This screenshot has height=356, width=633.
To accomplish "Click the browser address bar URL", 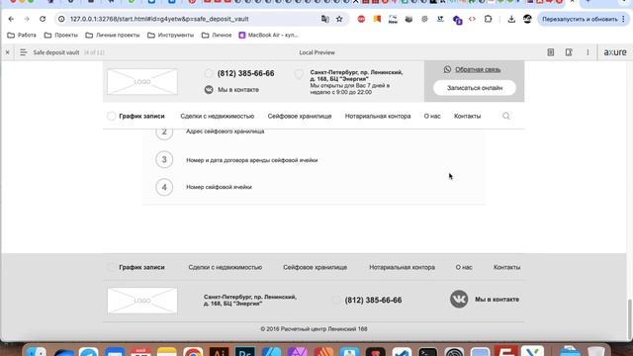I will point(159,19).
